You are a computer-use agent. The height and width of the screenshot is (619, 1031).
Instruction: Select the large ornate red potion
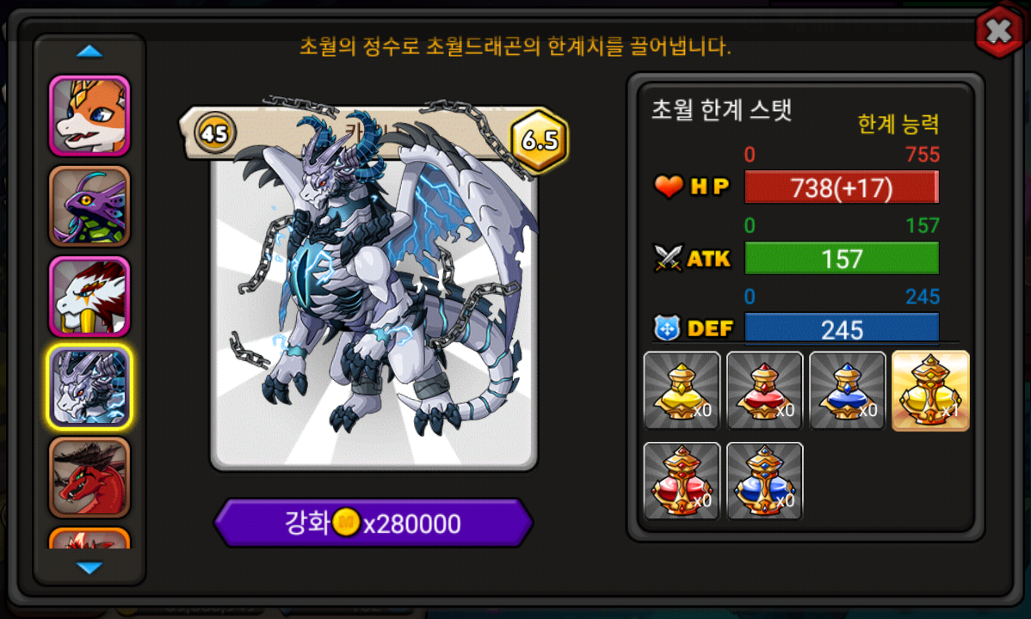[x=682, y=481]
